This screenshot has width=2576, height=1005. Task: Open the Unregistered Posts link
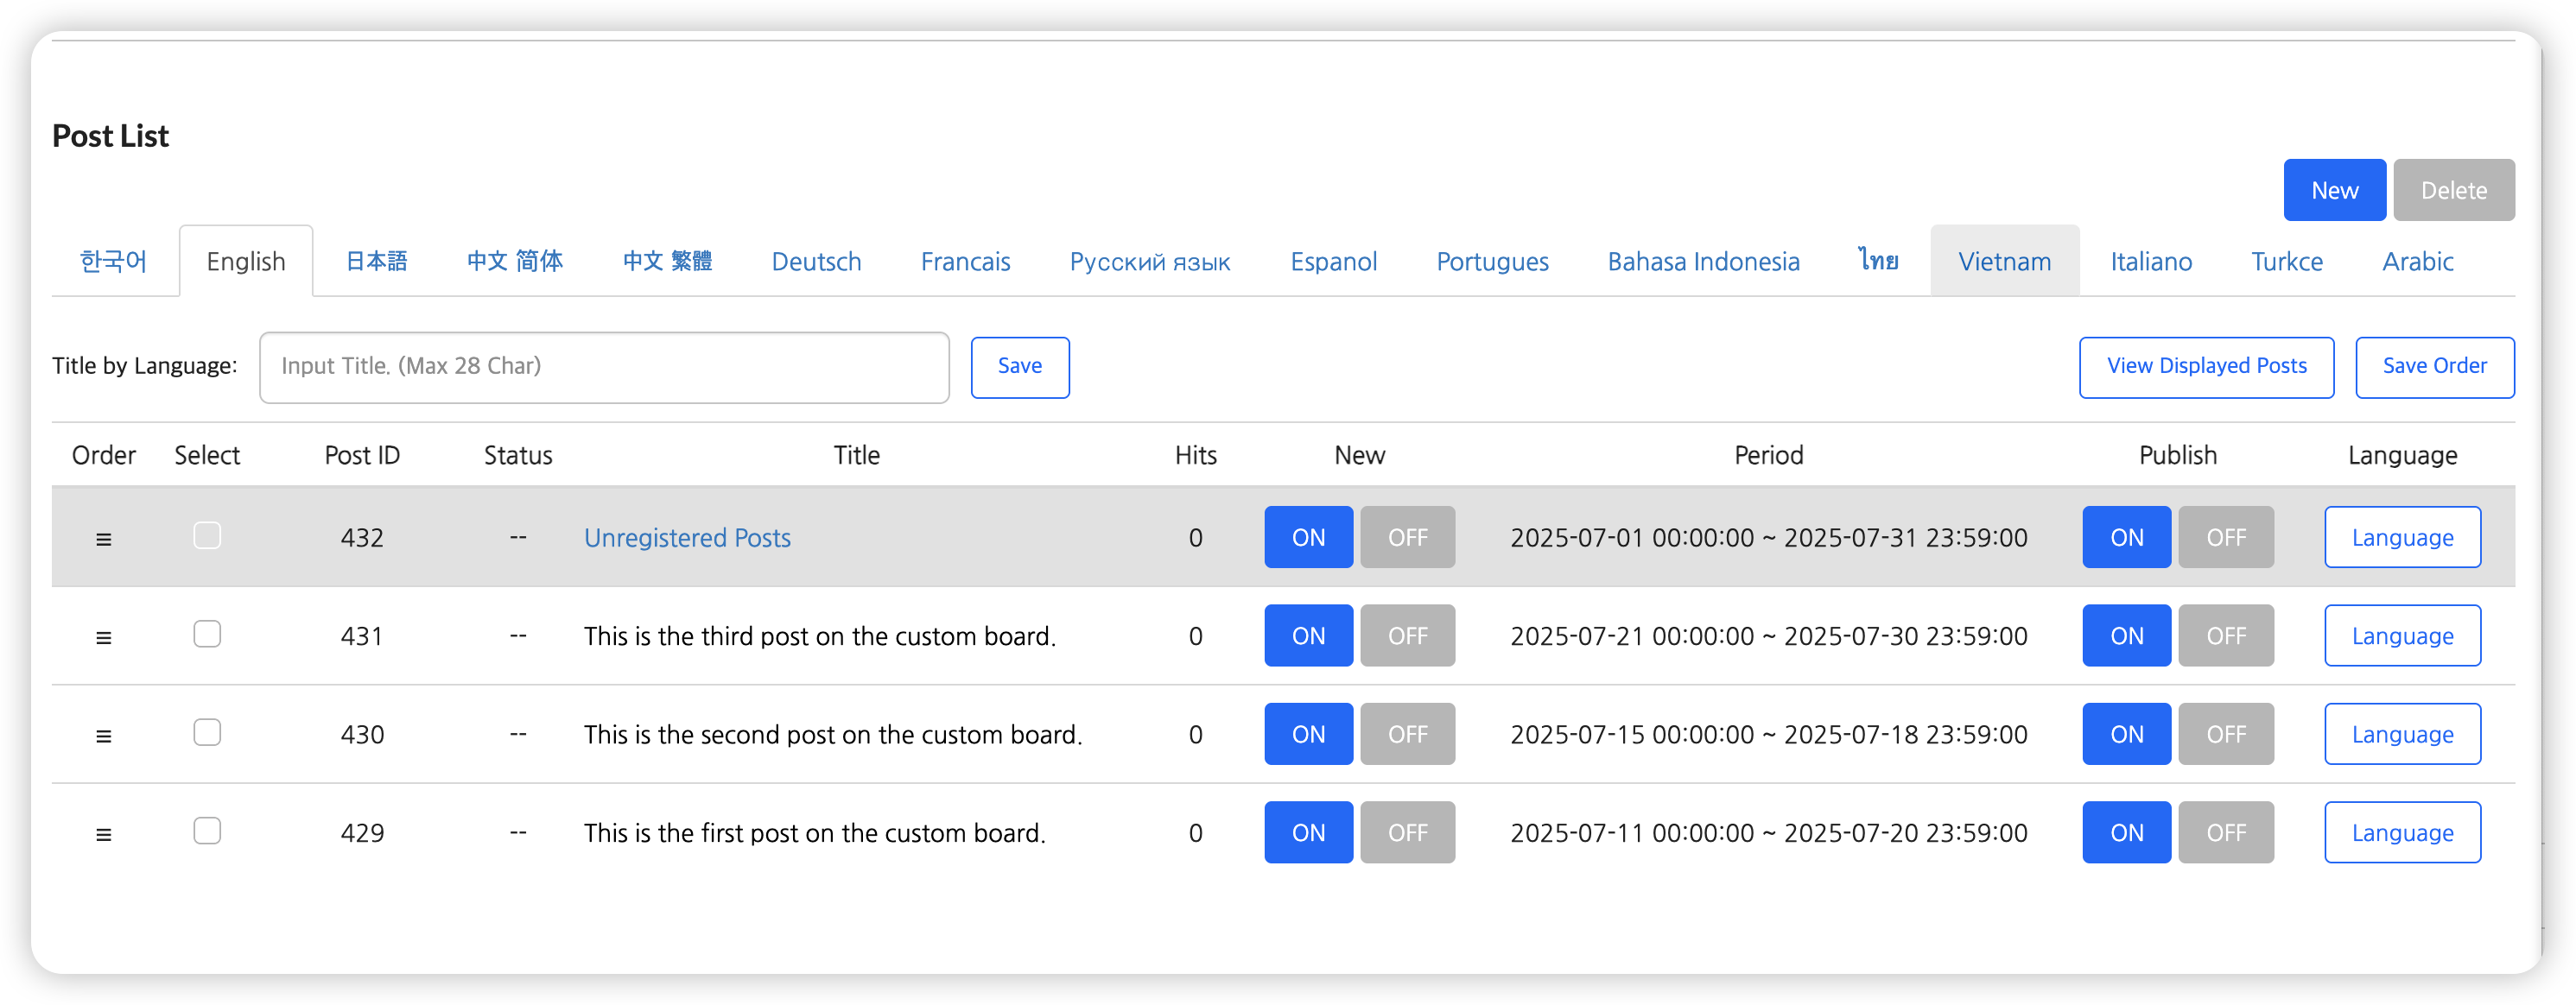(x=686, y=537)
